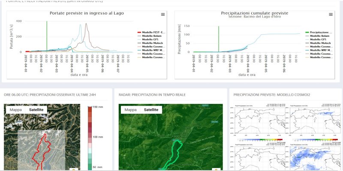Click 'Precipitazioni [mm]' axis label
Screen dimensions: 343x171
(x=179, y=39)
